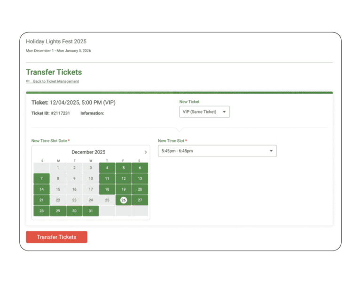This screenshot has height=283, width=361.
Task: Select December 31 in the calendar
Action: 91,211
